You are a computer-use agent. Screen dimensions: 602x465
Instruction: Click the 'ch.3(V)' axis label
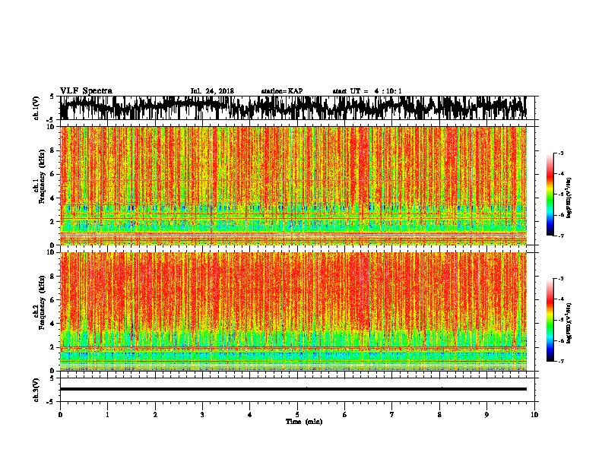click(36, 390)
